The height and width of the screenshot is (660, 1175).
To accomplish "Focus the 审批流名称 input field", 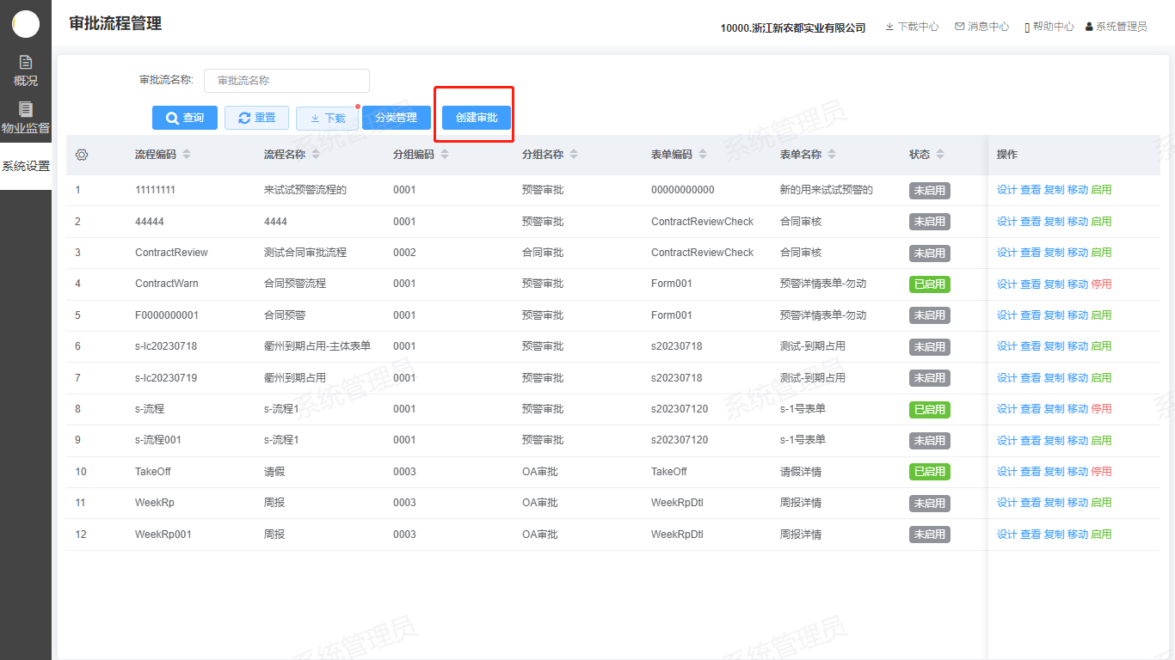I will (x=286, y=81).
